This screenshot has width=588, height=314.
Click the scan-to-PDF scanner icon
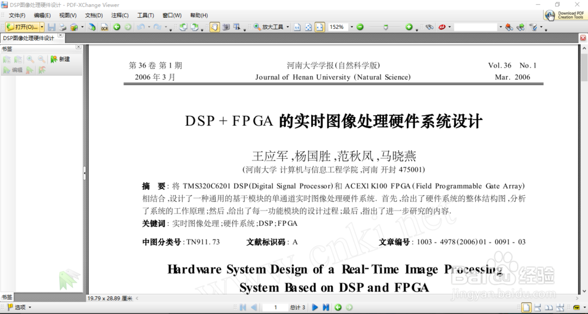point(92,27)
